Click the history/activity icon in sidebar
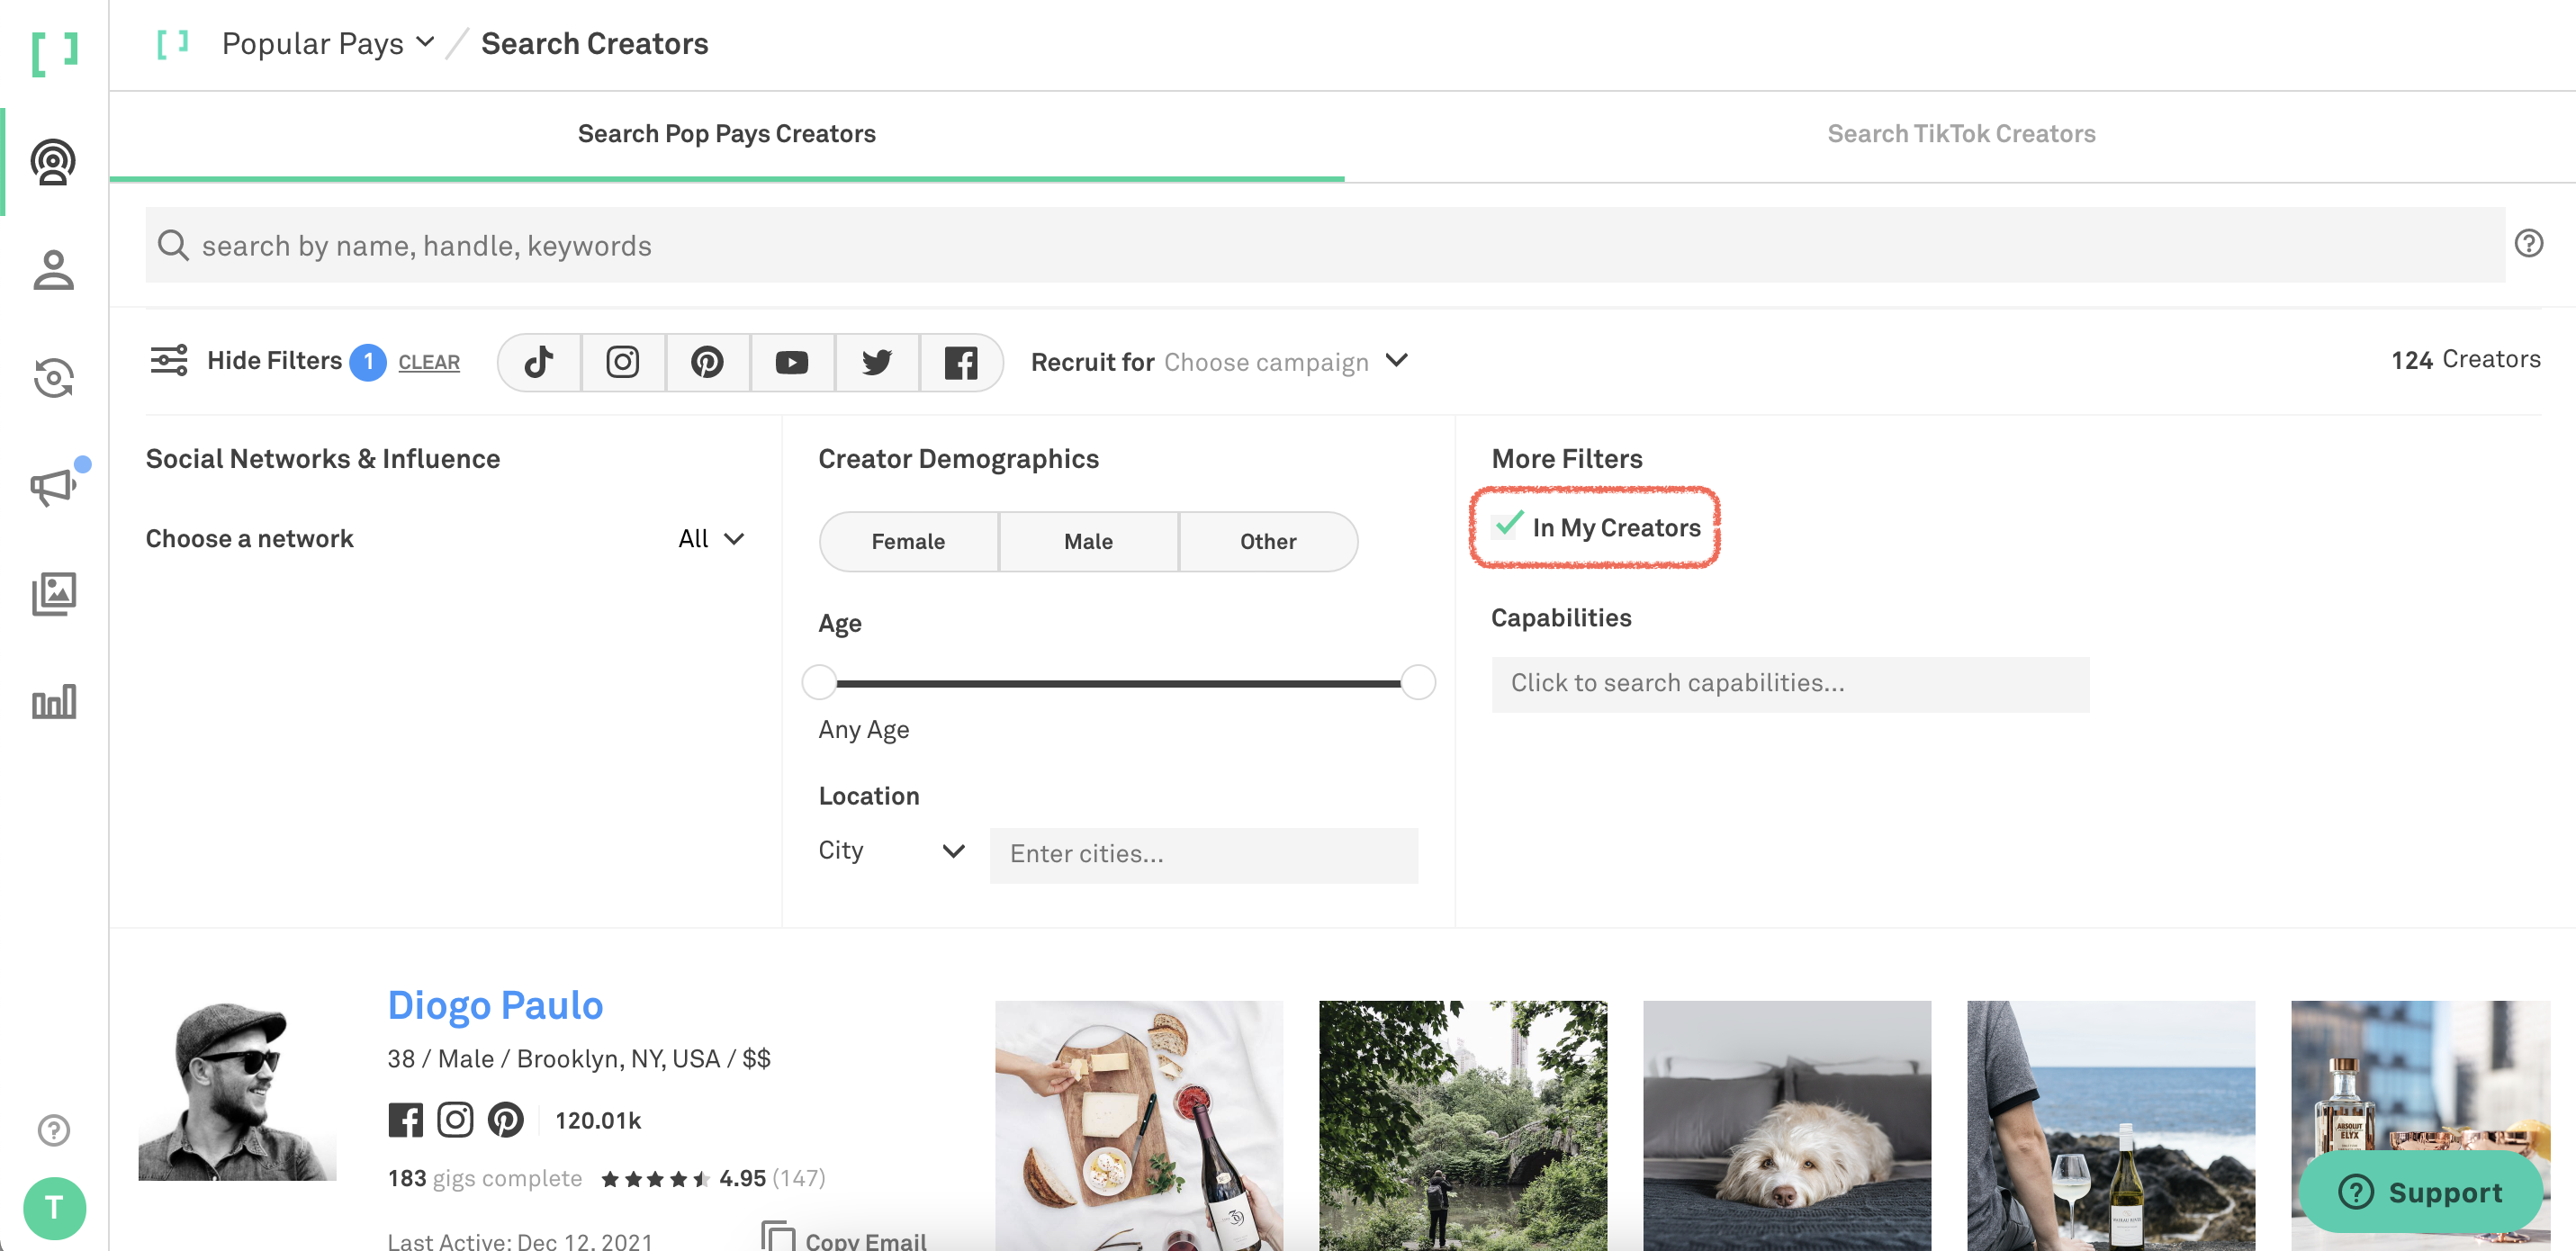This screenshot has height=1251, width=2576. click(54, 379)
